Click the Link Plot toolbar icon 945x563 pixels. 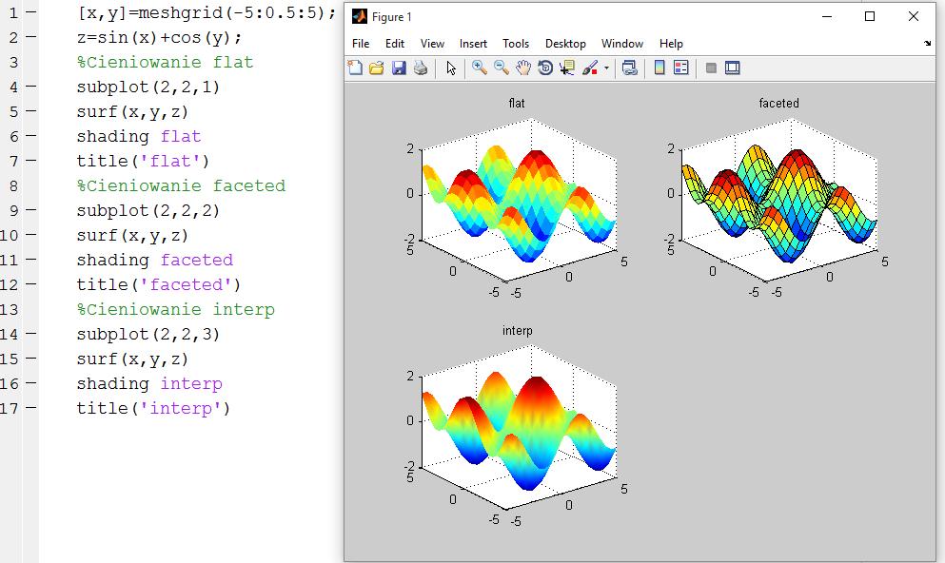tap(630, 68)
